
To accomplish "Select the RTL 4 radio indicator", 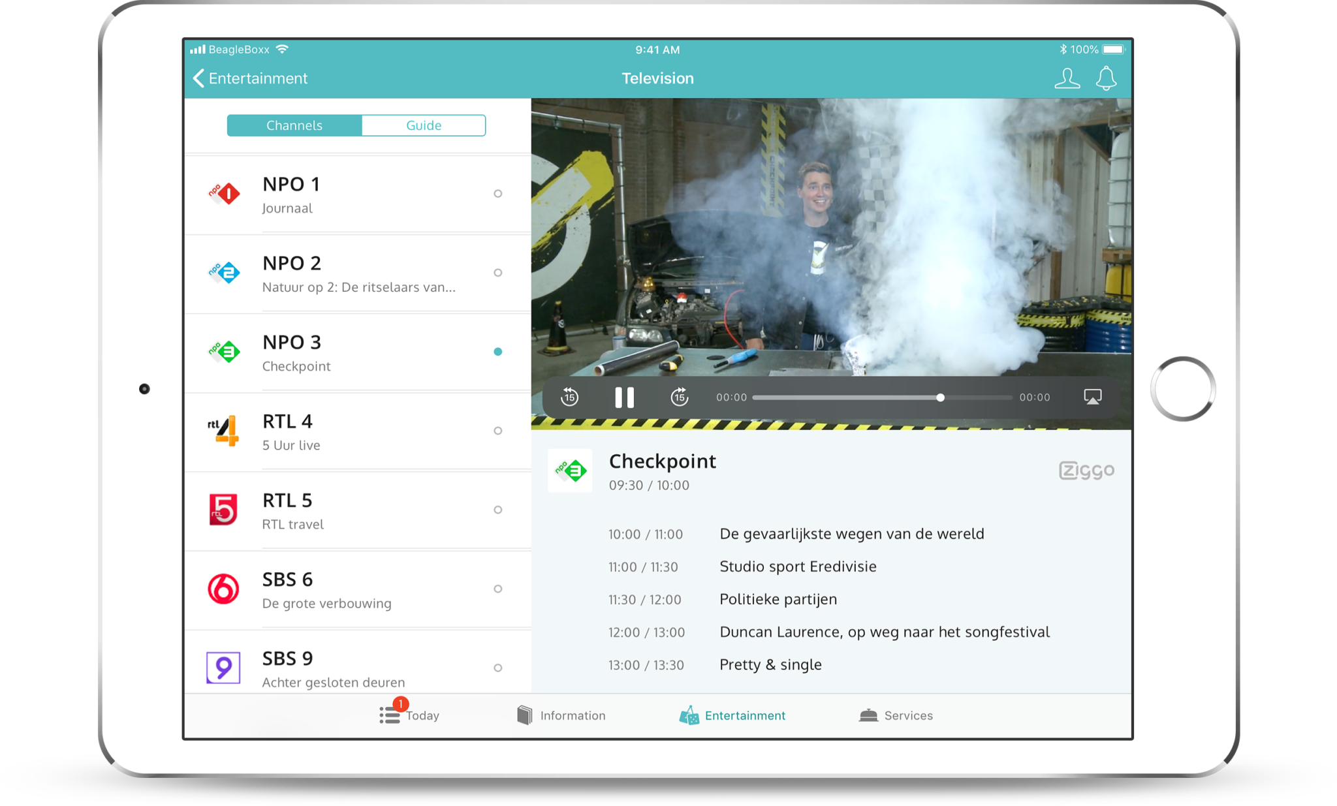I will pos(497,431).
